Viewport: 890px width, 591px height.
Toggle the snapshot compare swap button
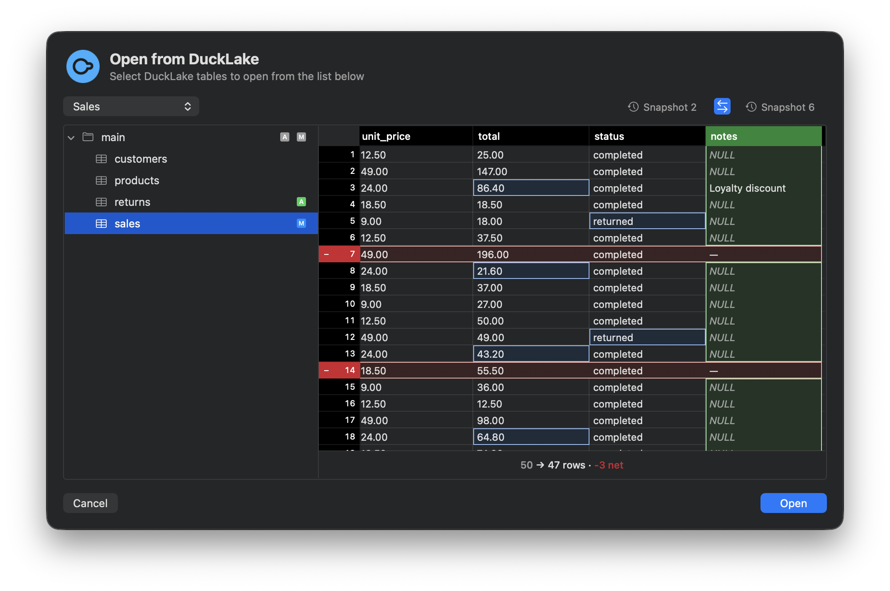(722, 106)
